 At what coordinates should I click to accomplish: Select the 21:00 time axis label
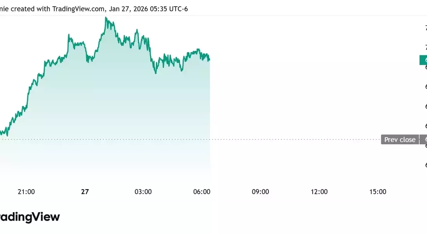coord(26,191)
